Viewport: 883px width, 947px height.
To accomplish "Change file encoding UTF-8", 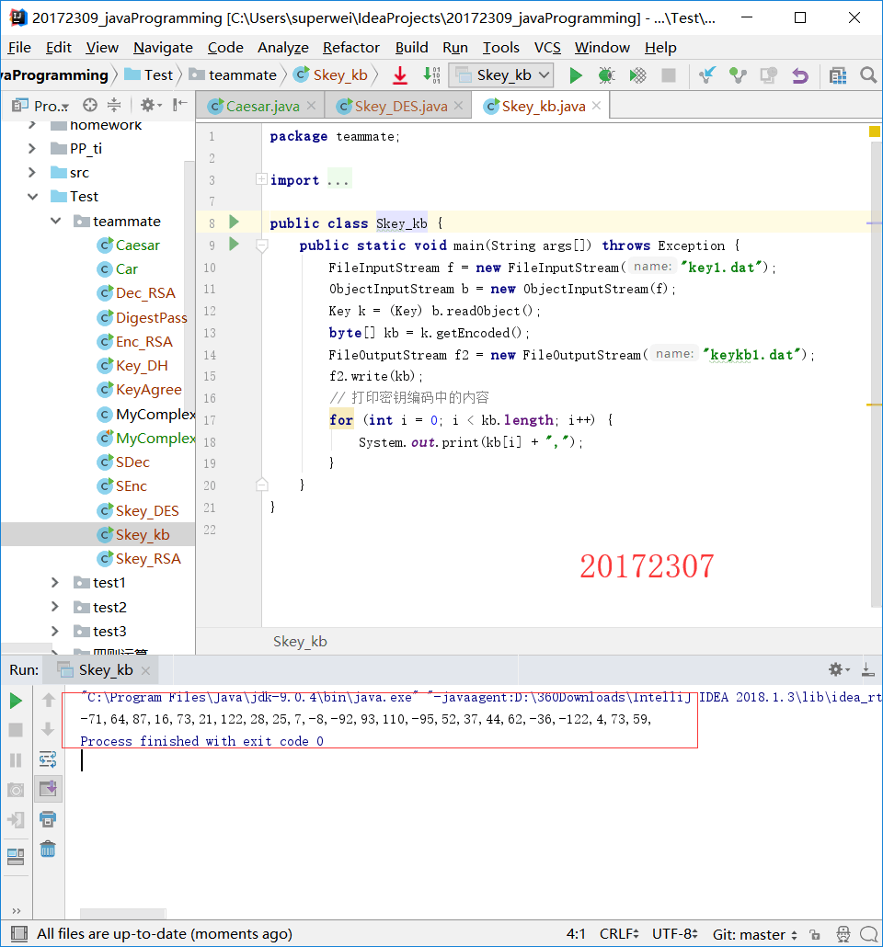I will [x=674, y=934].
